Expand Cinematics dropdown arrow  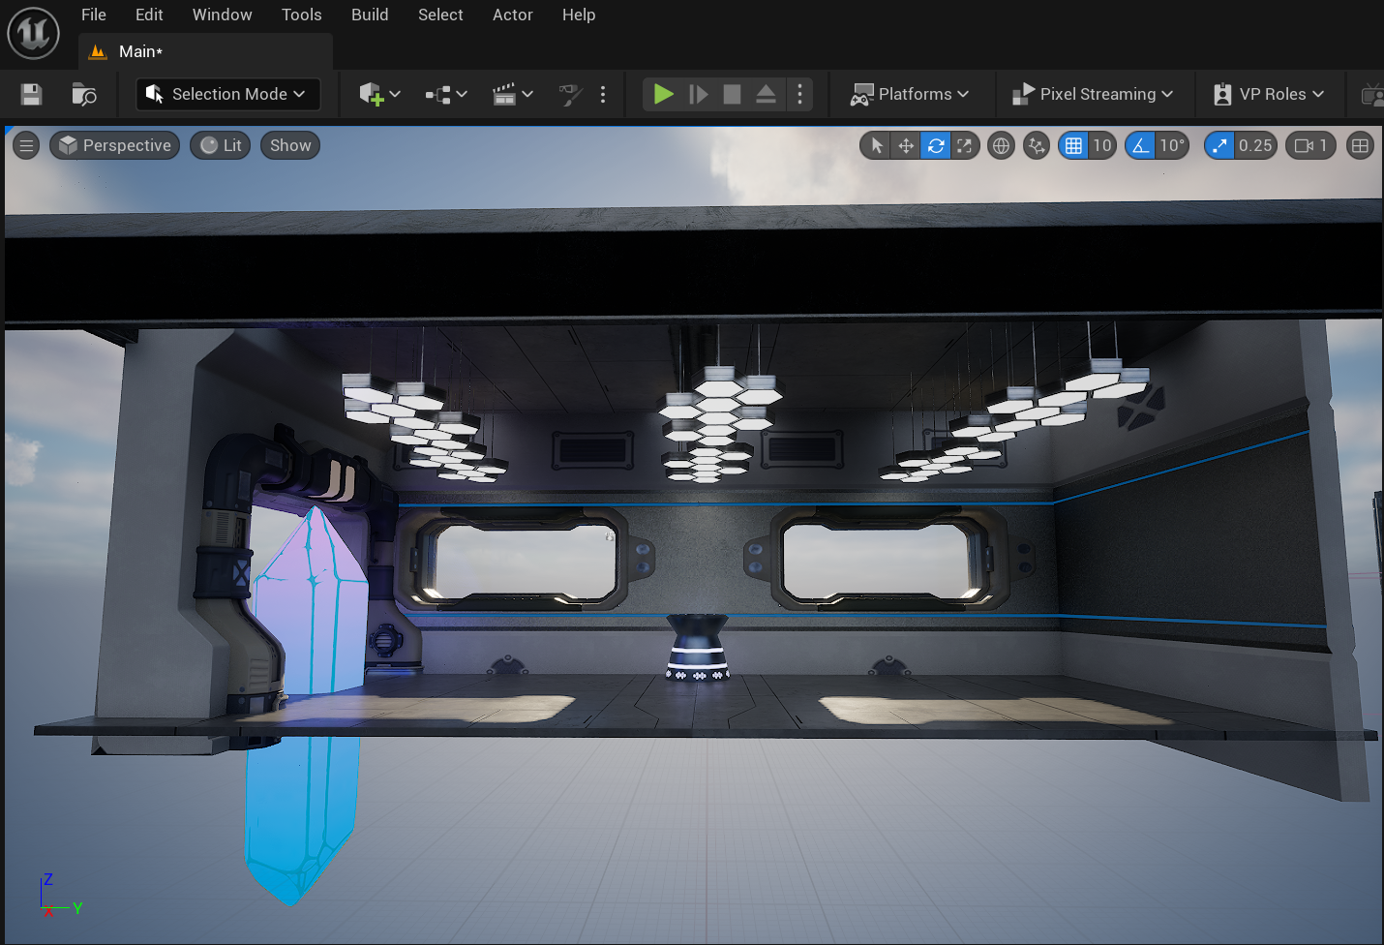click(x=527, y=94)
